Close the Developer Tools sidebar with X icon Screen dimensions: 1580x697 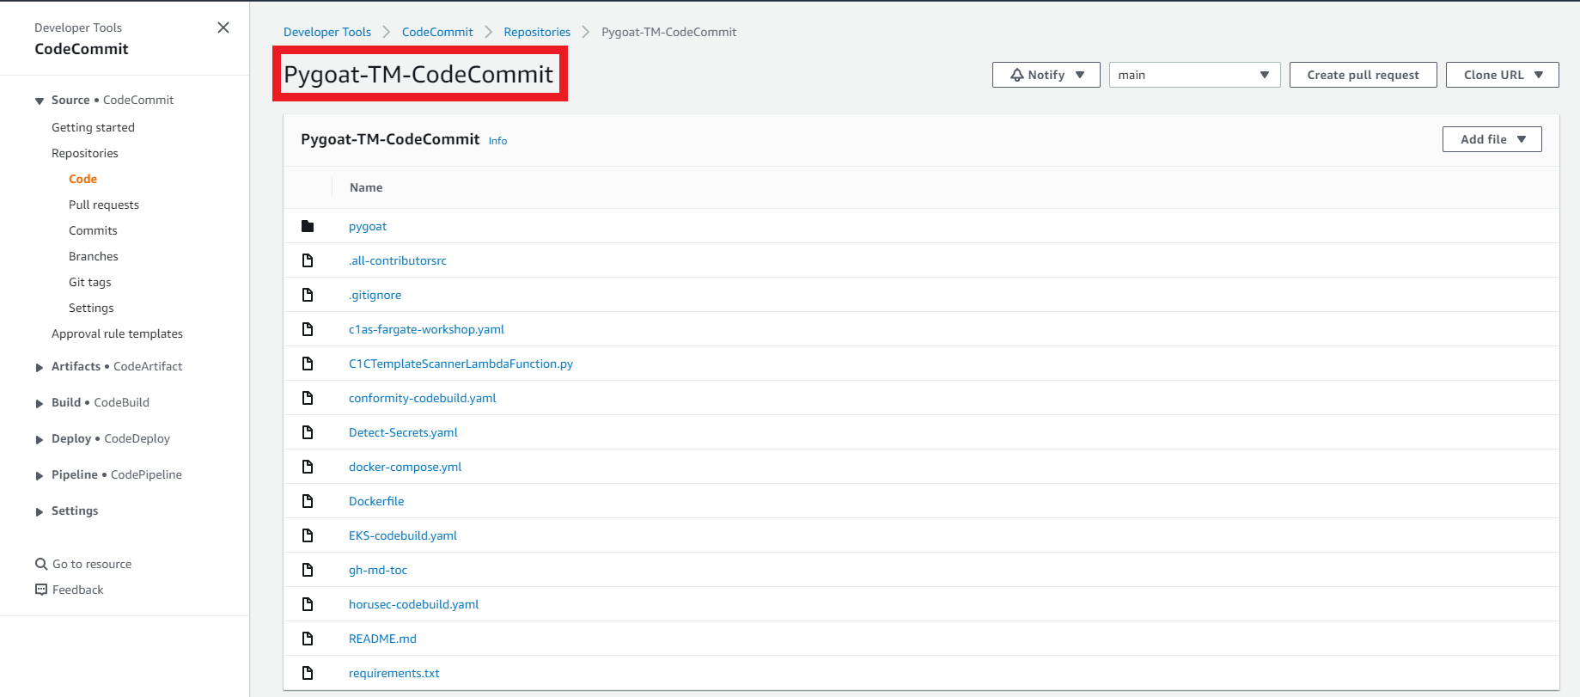(223, 28)
